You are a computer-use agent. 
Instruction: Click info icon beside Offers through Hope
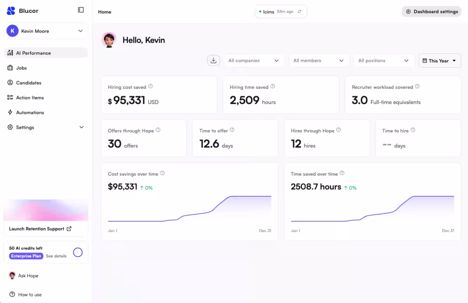pyautogui.click(x=158, y=130)
